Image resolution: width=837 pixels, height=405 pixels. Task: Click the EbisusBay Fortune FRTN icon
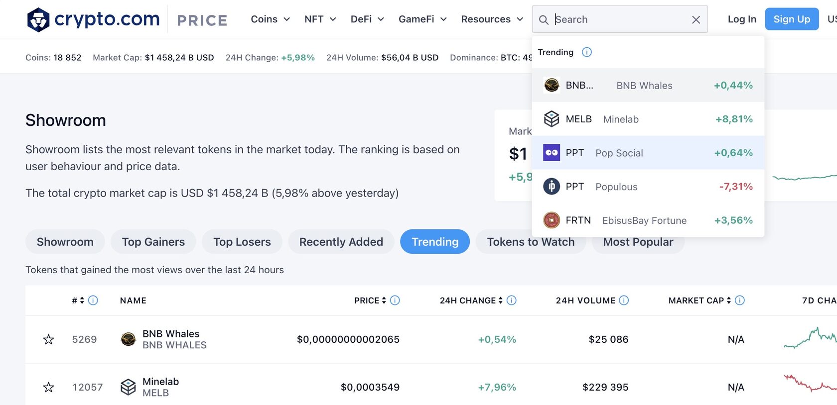[552, 220]
